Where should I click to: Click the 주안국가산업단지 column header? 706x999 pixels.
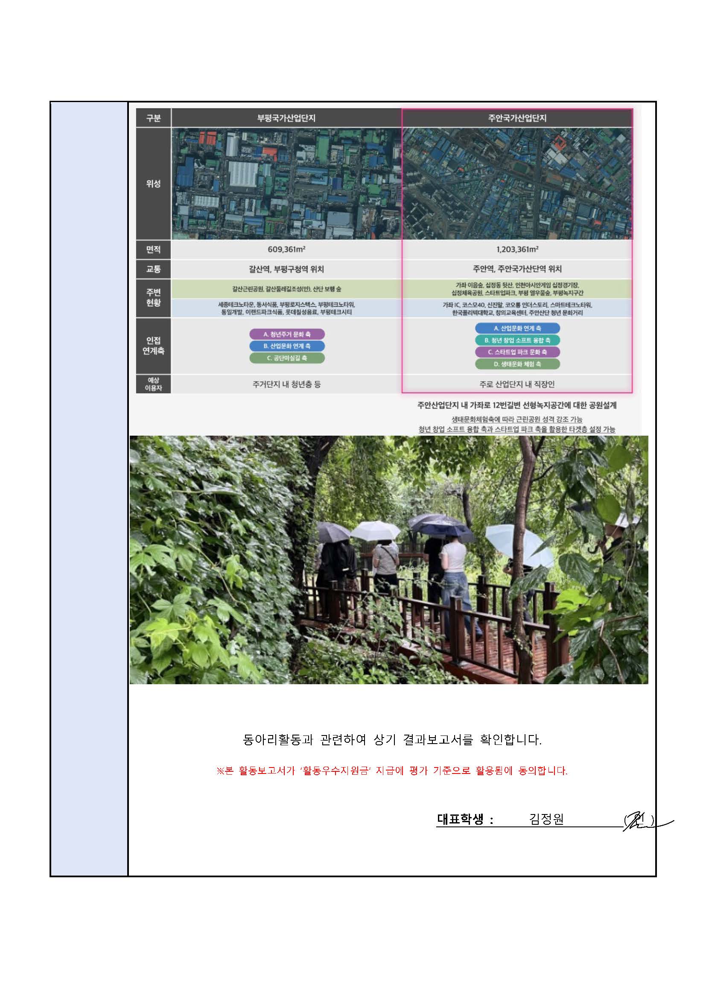coord(517,118)
